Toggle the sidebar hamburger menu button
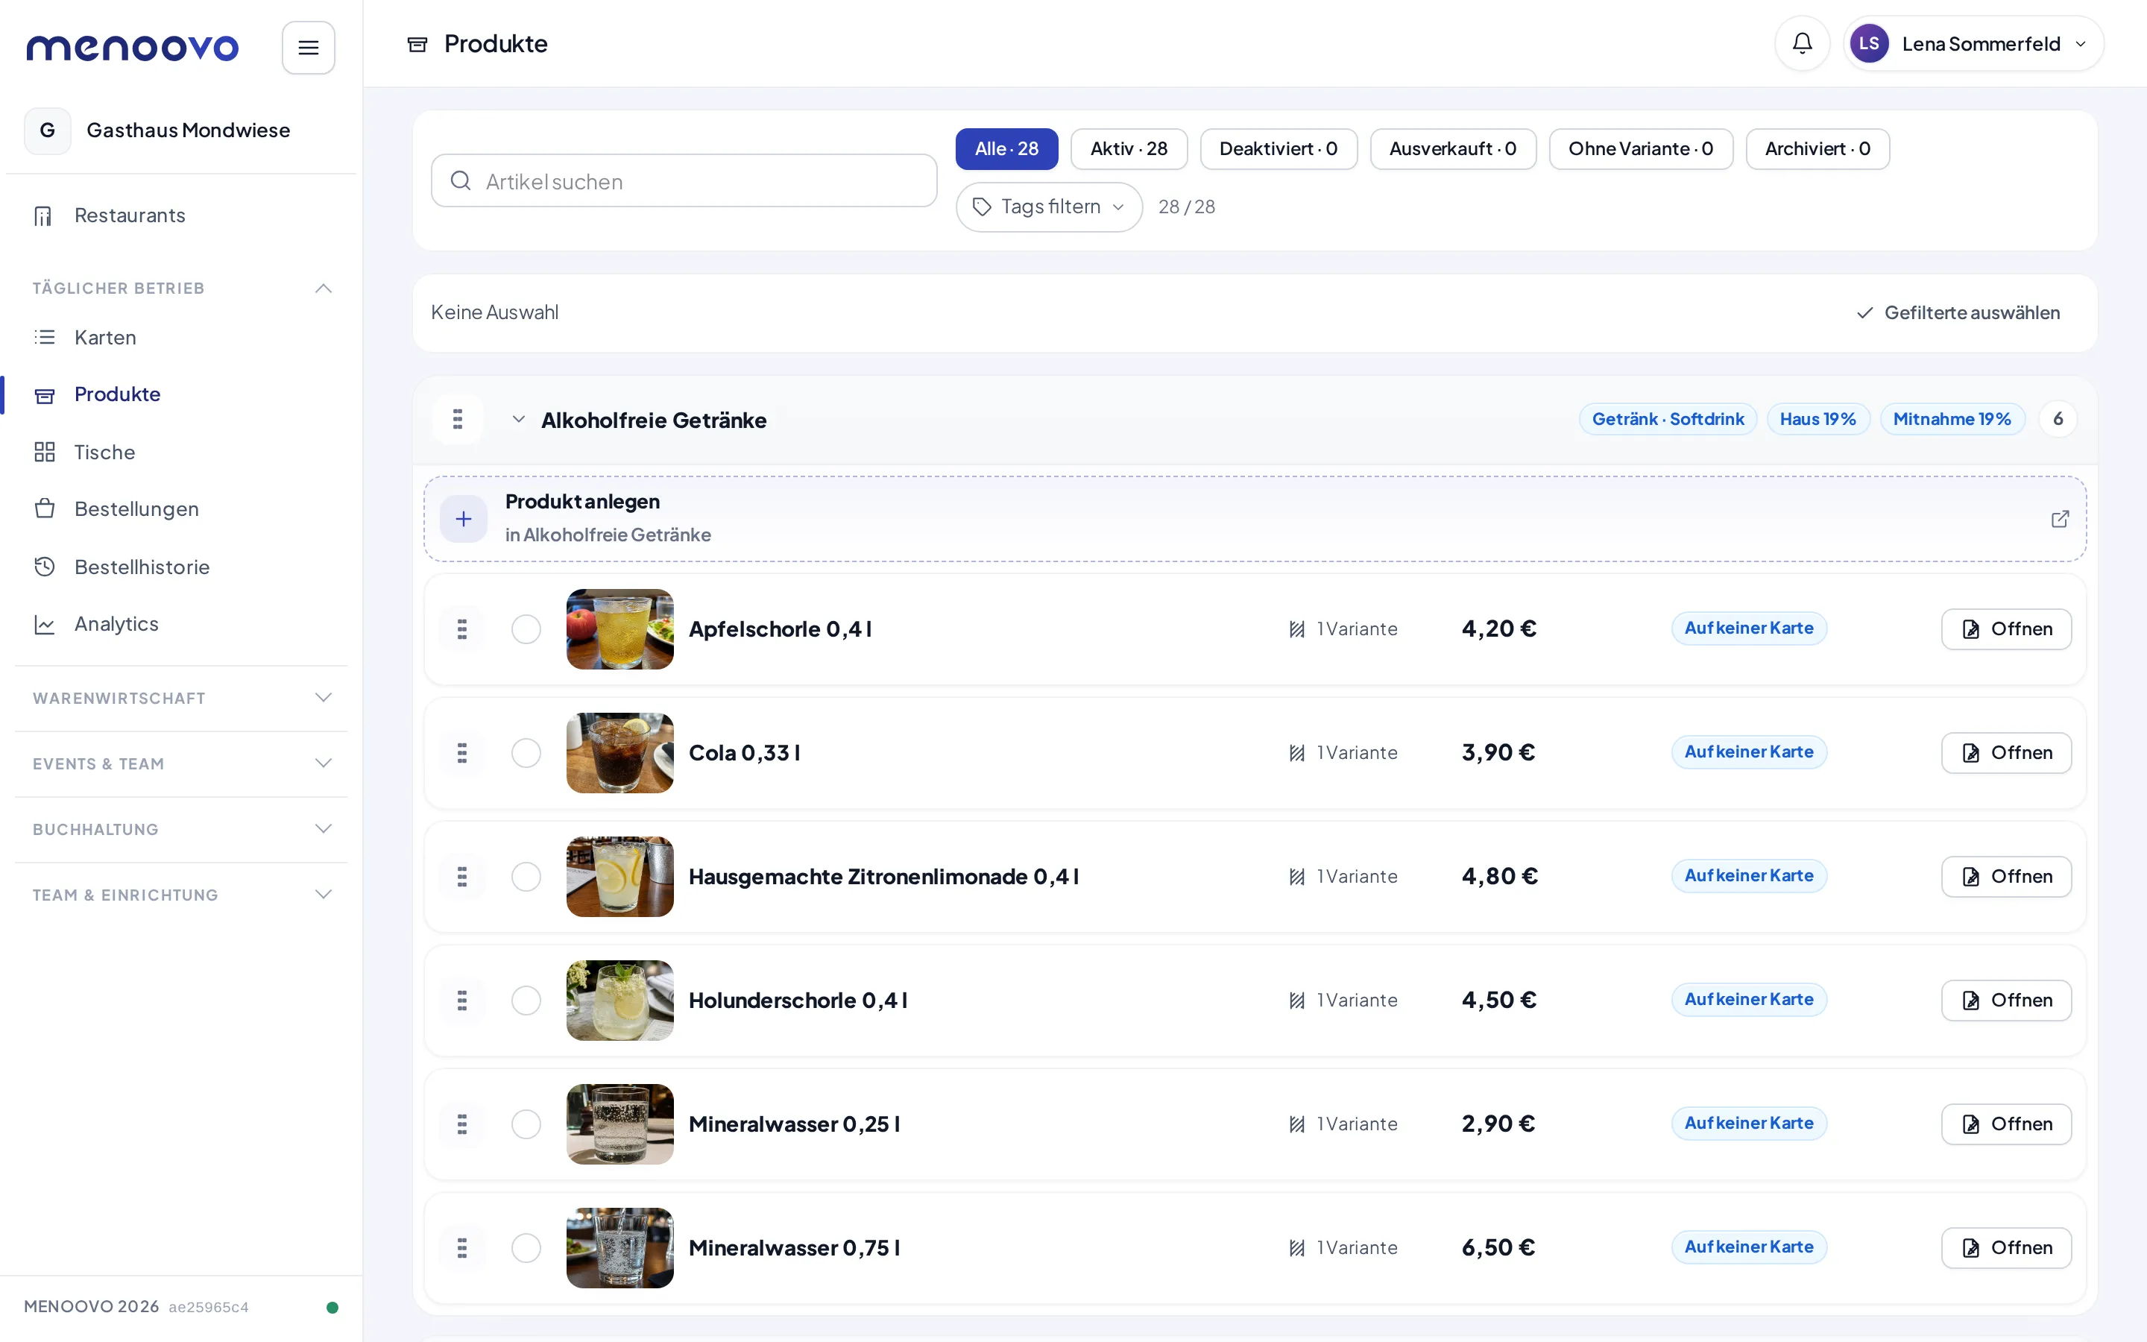The height and width of the screenshot is (1342, 2147). (x=308, y=47)
